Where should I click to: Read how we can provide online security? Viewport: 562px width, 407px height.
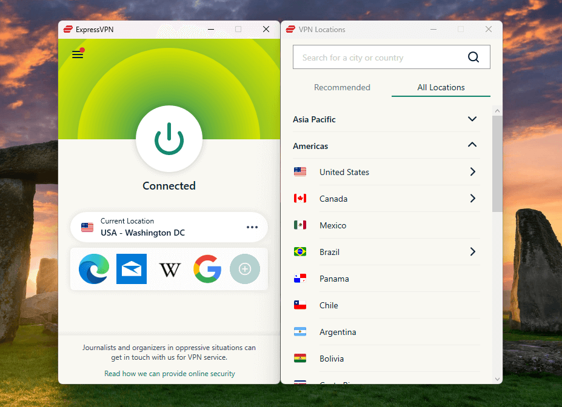[170, 373]
